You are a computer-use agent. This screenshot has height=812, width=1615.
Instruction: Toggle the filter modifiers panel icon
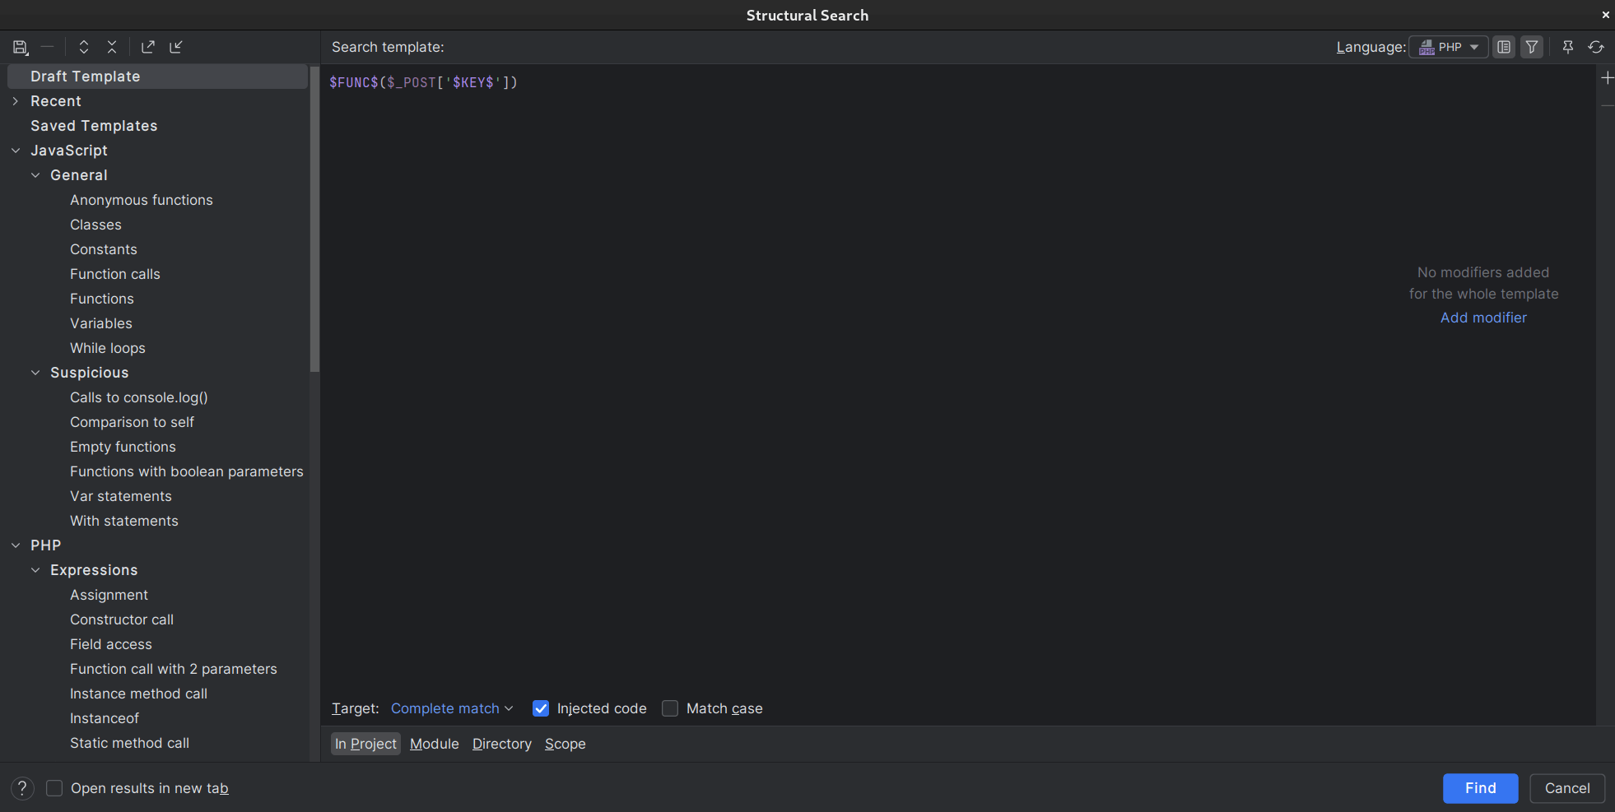[1532, 47]
